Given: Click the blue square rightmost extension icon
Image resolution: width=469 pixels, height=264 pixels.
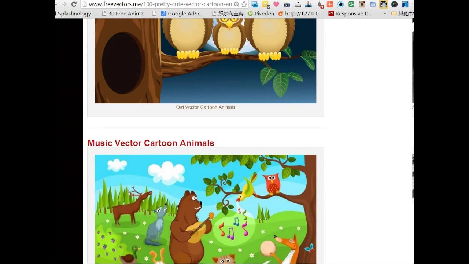Looking at the screenshot, I should [x=405, y=4].
